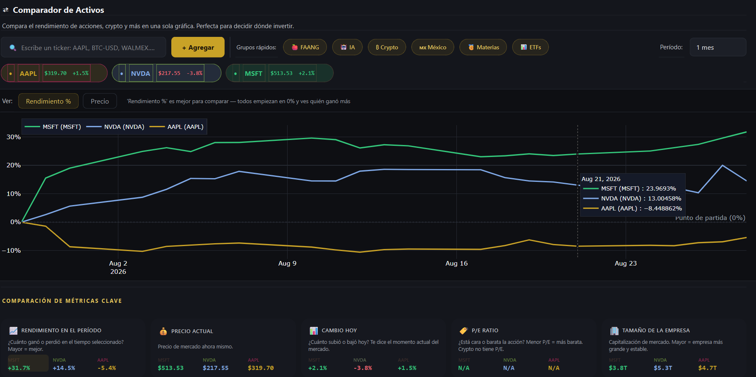
Task: Click the AAPL -5.4% period return
Action: [x=107, y=368]
